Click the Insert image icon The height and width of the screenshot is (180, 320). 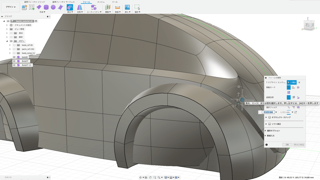[127, 8]
